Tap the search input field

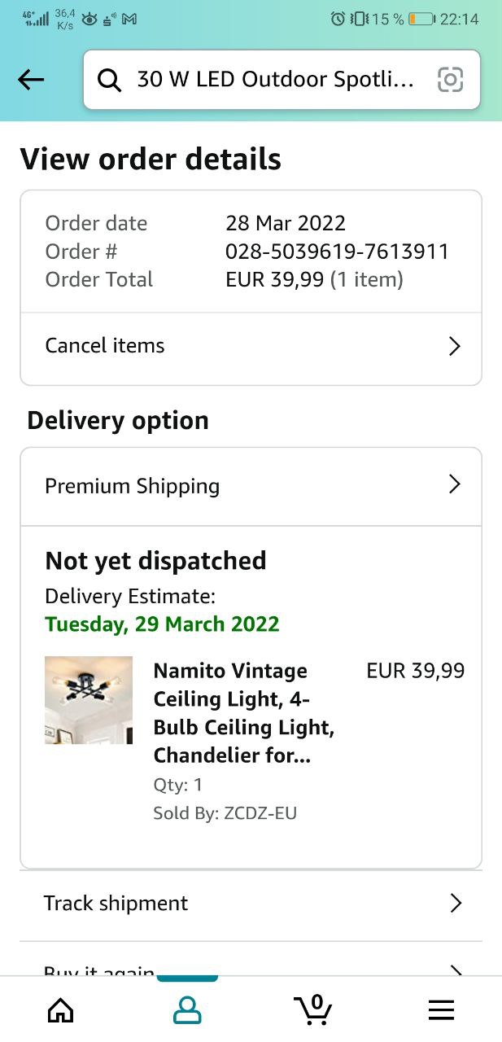pos(275,80)
